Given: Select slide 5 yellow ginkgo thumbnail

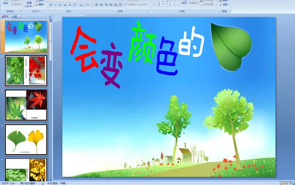Looking at the screenshot, I should [26, 170].
